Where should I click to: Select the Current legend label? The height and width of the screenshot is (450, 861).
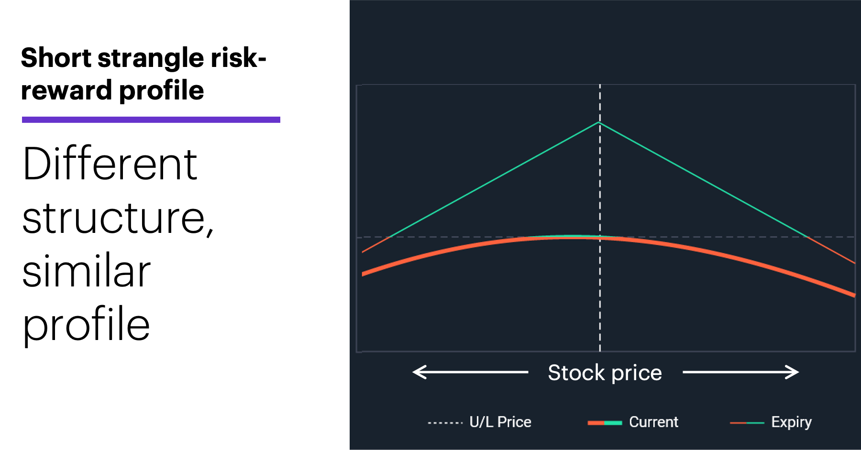pyautogui.click(x=653, y=422)
